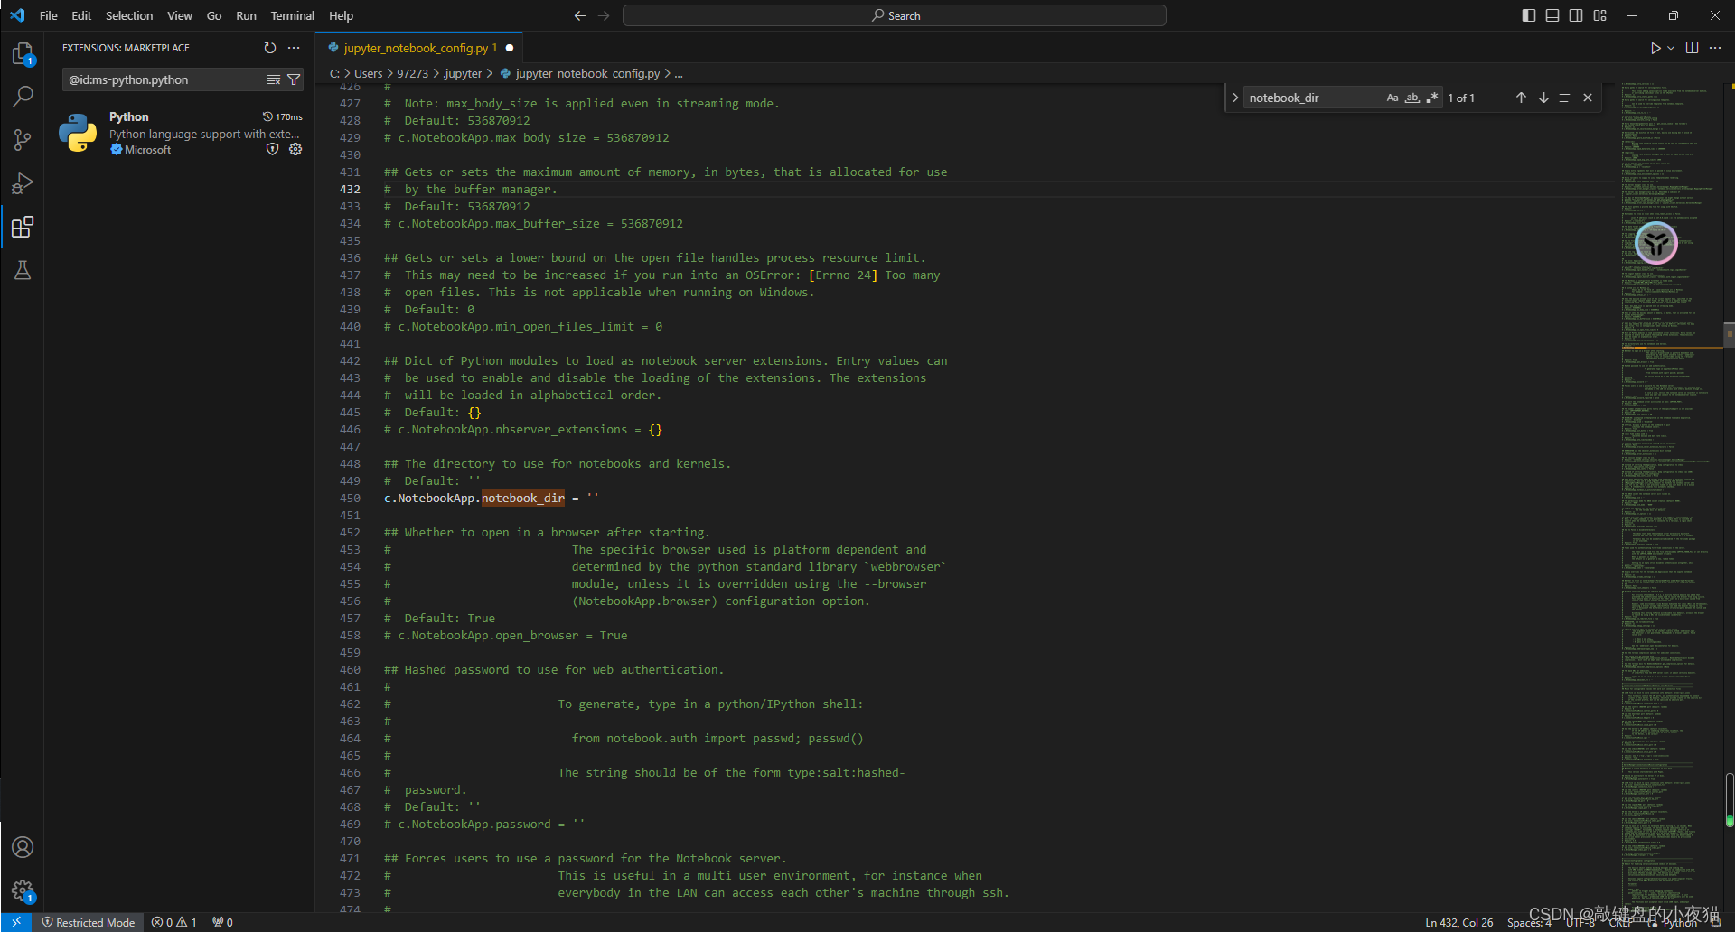
Task: Open the Run menu
Action: point(246,15)
